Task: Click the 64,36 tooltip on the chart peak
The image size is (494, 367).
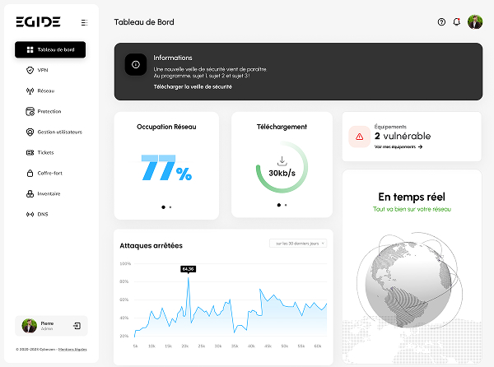Action: pyautogui.click(x=188, y=269)
